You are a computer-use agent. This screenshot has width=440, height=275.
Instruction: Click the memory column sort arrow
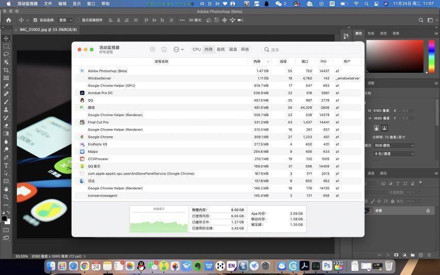click(x=268, y=61)
